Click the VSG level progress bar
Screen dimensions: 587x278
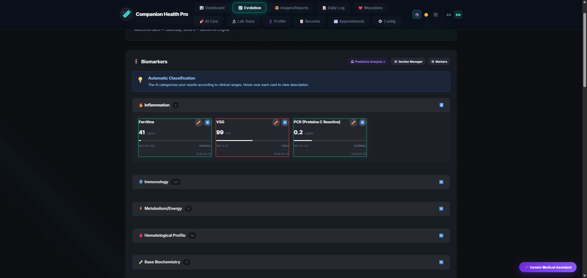252,140
